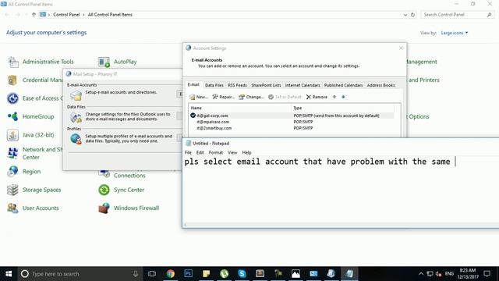The width and height of the screenshot is (499, 281).
Task: Select it@2smartbuy.com account row
Action: click(292, 128)
